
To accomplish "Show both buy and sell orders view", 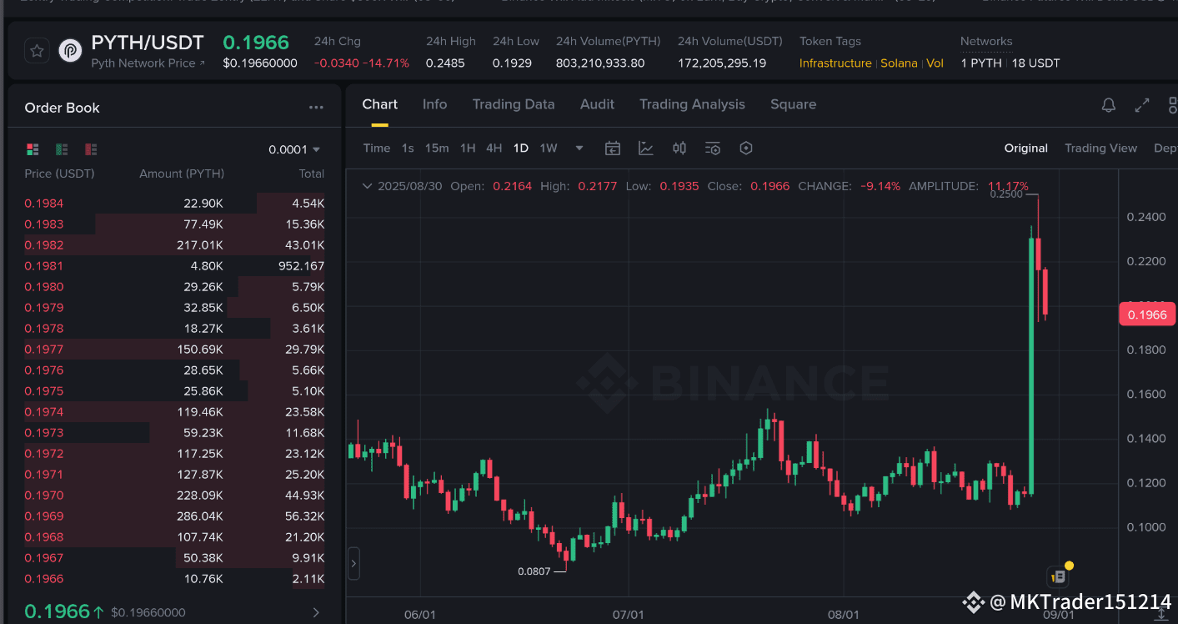I will point(33,149).
